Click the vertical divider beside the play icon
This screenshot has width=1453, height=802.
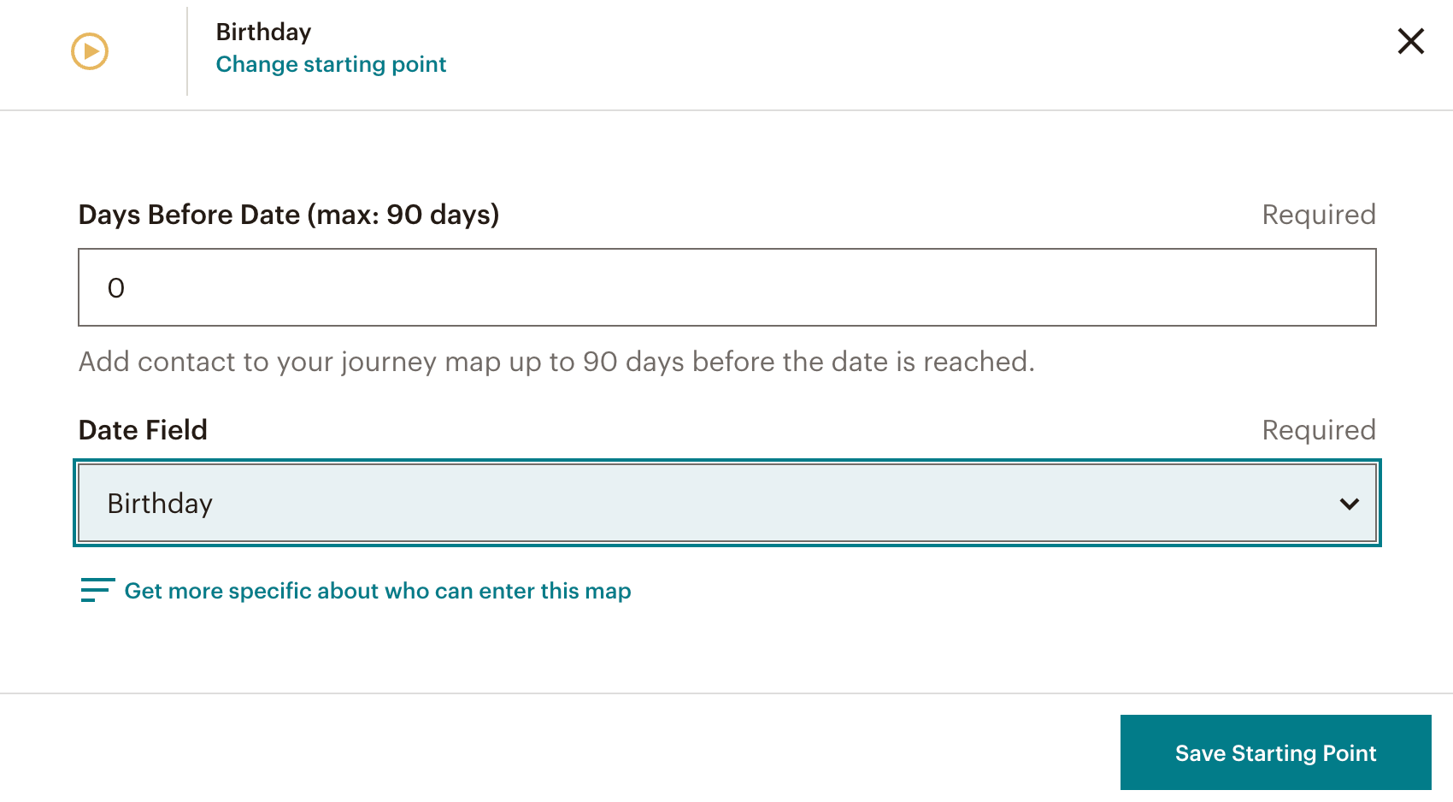(x=187, y=51)
